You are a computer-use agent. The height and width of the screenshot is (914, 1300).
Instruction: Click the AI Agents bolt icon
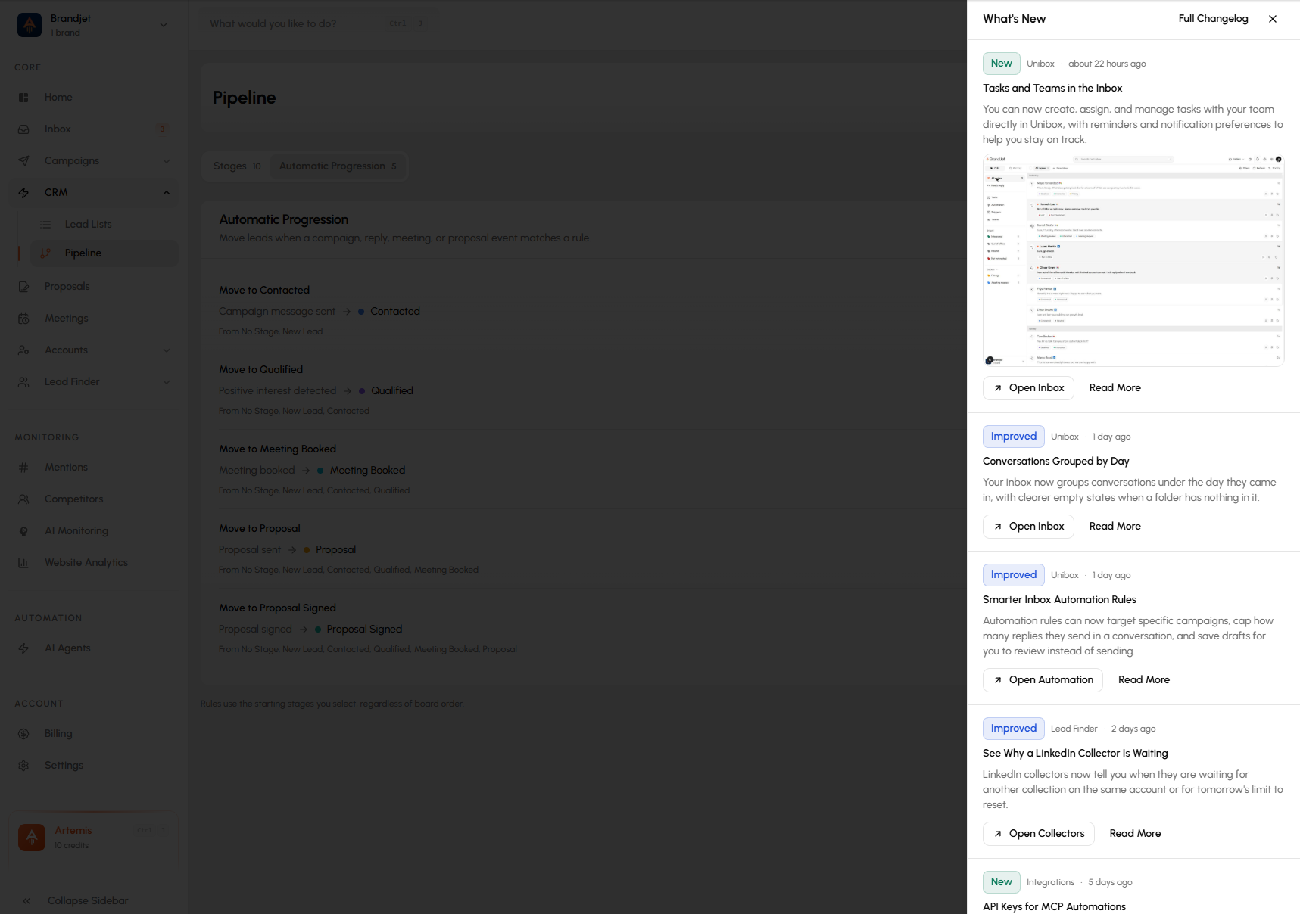(23, 648)
